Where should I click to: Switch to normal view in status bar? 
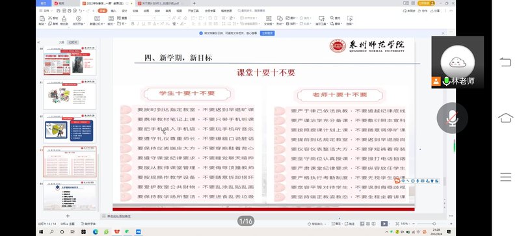pyautogui.click(x=362, y=224)
